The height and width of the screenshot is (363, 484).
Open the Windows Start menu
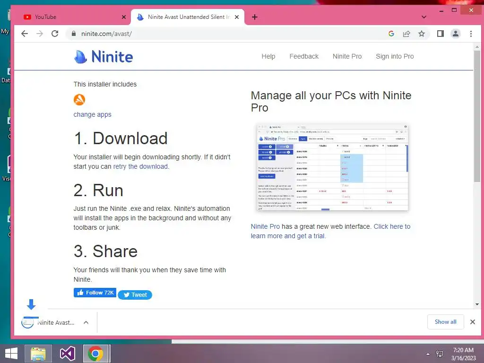point(11,354)
